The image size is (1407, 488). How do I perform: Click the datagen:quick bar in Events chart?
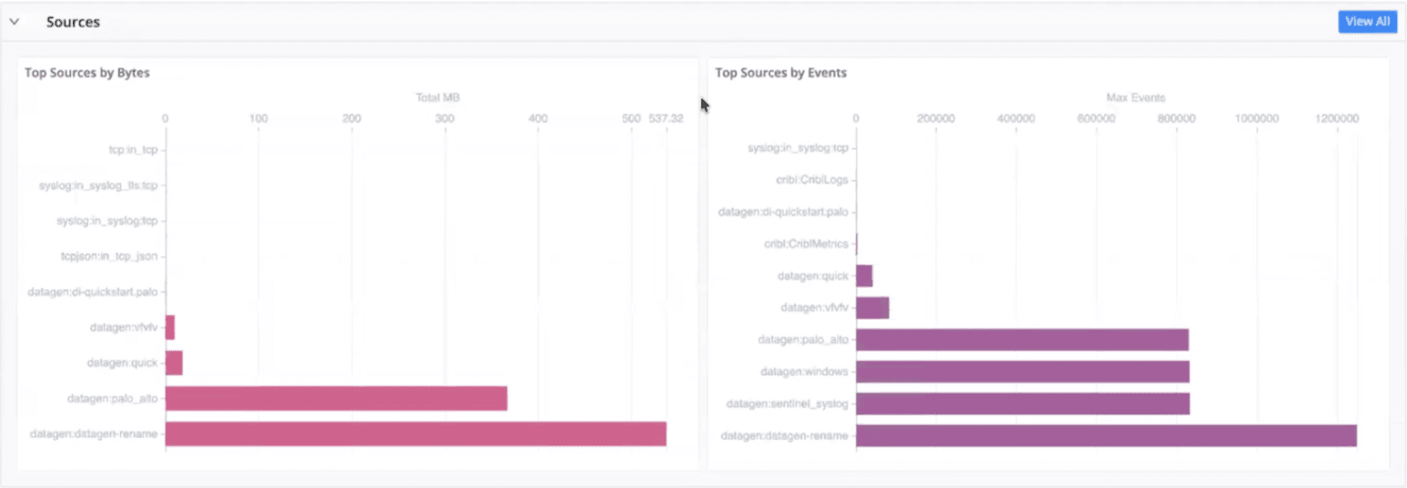point(864,276)
